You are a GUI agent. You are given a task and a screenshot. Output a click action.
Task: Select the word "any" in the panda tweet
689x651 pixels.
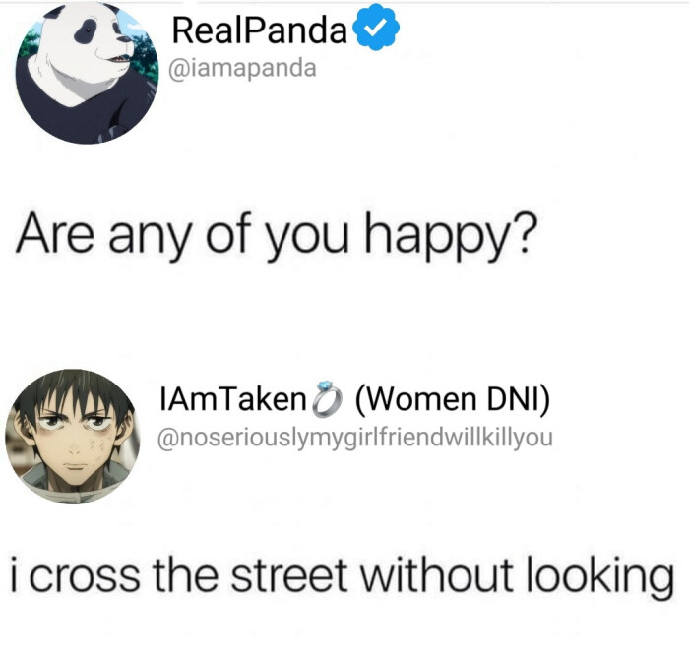[152, 239]
